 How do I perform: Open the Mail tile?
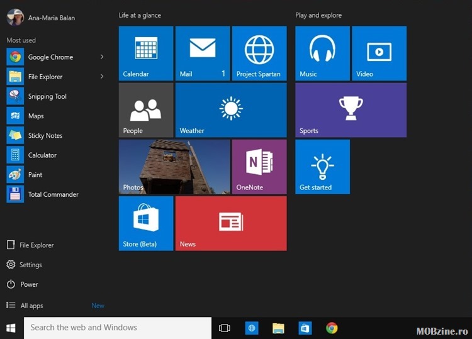point(203,53)
